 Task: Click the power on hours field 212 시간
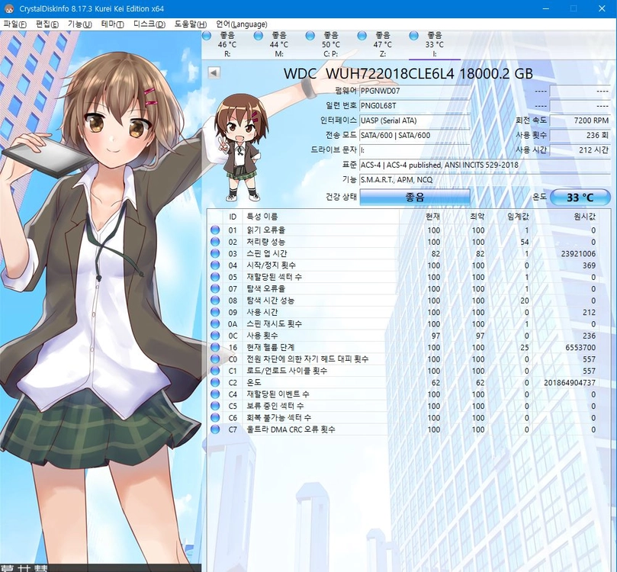click(580, 150)
